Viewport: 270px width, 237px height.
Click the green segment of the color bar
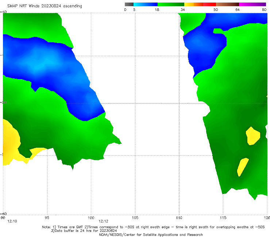(x=171, y=4)
